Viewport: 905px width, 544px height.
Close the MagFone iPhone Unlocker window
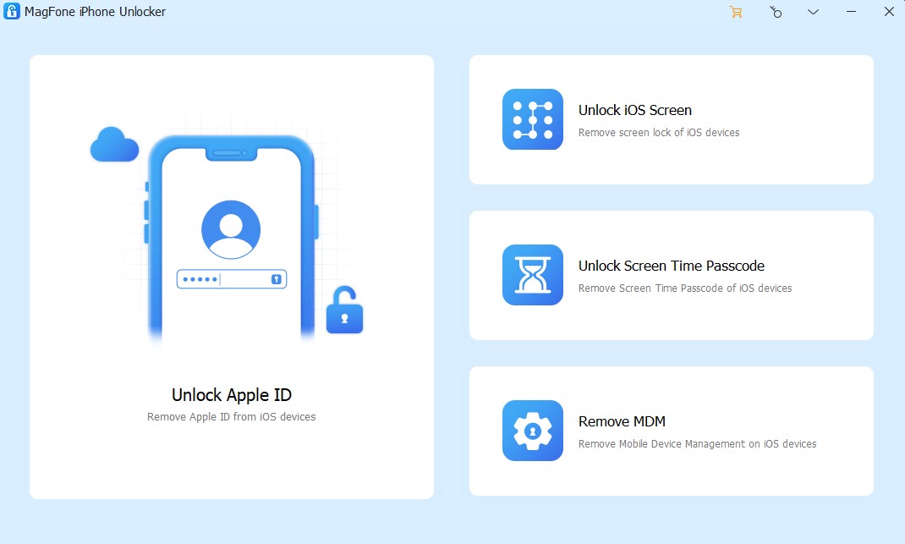coord(888,12)
